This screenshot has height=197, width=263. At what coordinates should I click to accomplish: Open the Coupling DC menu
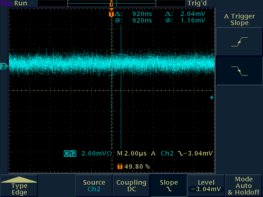click(131, 186)
